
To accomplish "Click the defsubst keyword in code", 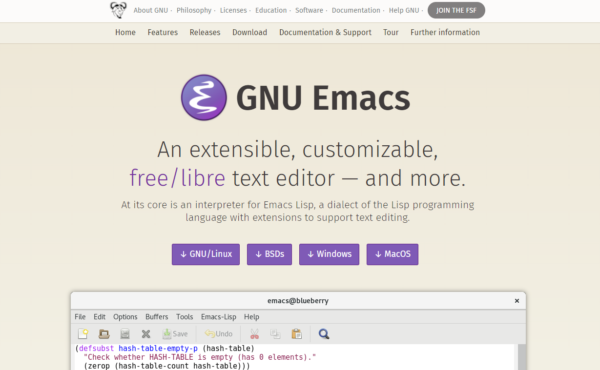I will click(x=97, y=349).
